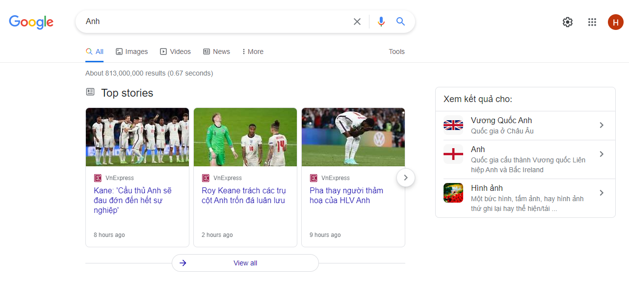Expand the Anh country result chevron
This screenshot has width=629, height=287.
tap(602, 154)
